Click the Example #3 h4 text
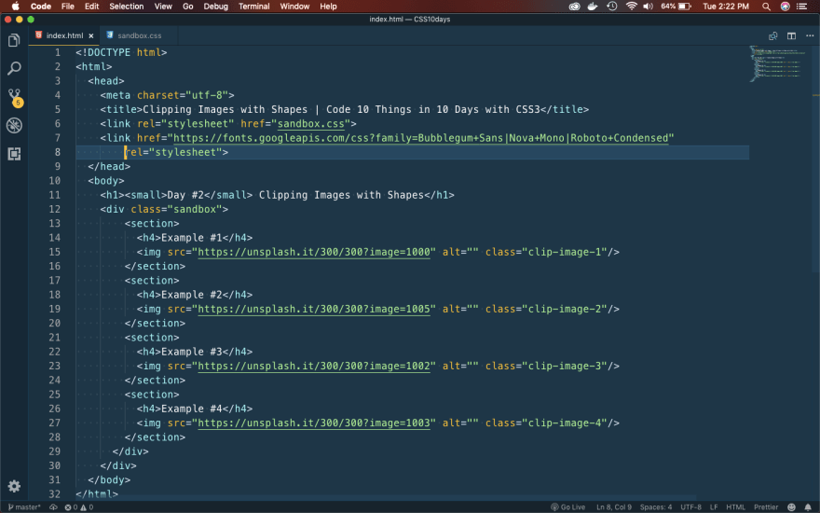The image size is (820, 513). tap(192, 353)
